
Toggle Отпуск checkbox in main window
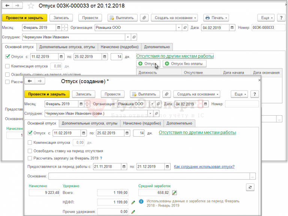(x=7, y=57)
